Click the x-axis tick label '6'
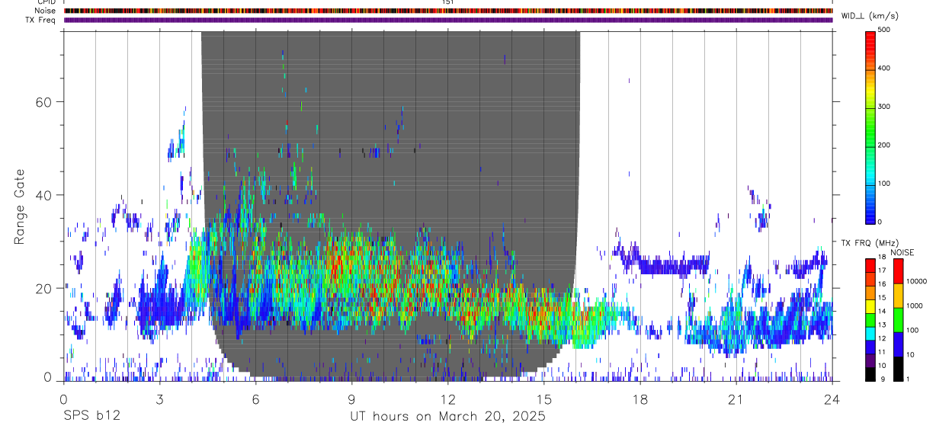This screenshot has width=936, height=432. point(255,399)
